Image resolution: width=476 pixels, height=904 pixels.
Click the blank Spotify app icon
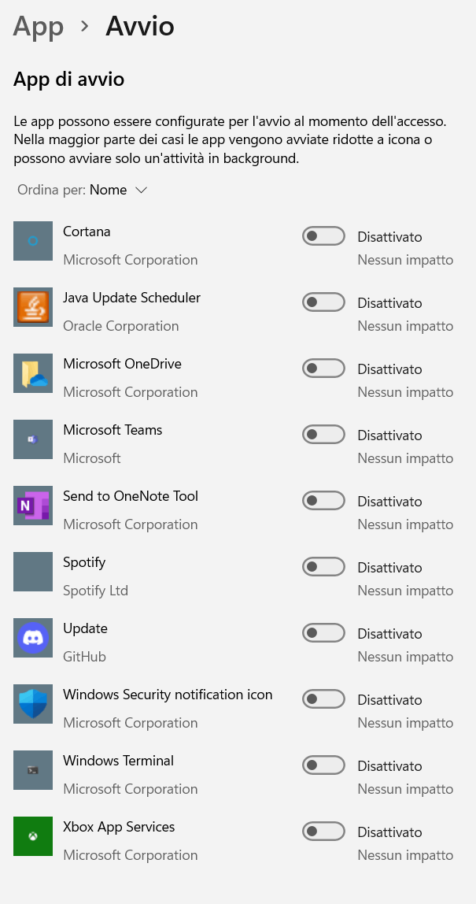click(x=33, y=572)
